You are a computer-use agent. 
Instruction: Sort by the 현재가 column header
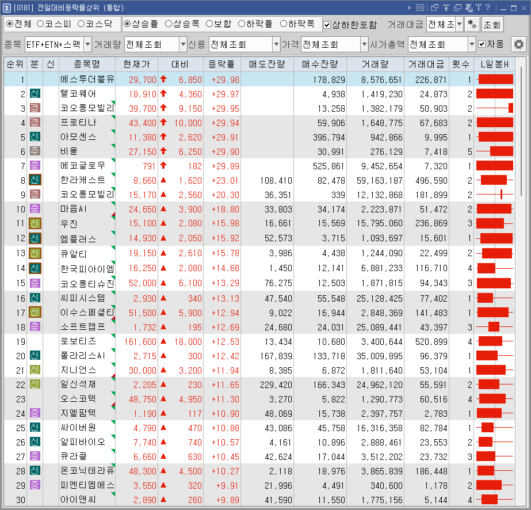[x=136, y=64]
